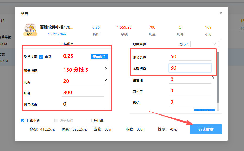Toggle the 预订单 checkbox
The image size is (244, 151).
pyautogui.click(x=90, y=121)
